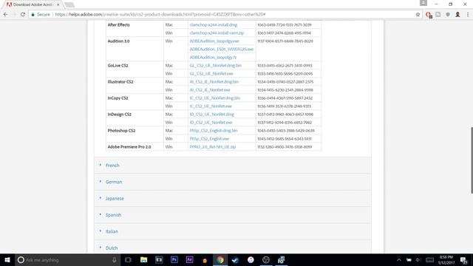Go back with the browser back arrow

pyautogui.click(x=6, y=14)
